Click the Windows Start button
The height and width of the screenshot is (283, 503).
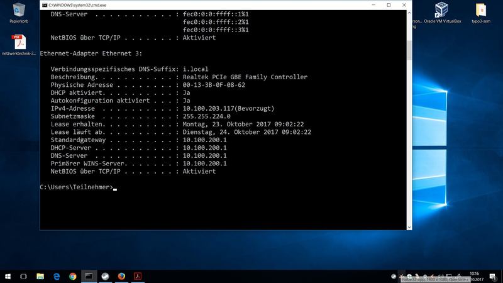(x=8, y=276)
